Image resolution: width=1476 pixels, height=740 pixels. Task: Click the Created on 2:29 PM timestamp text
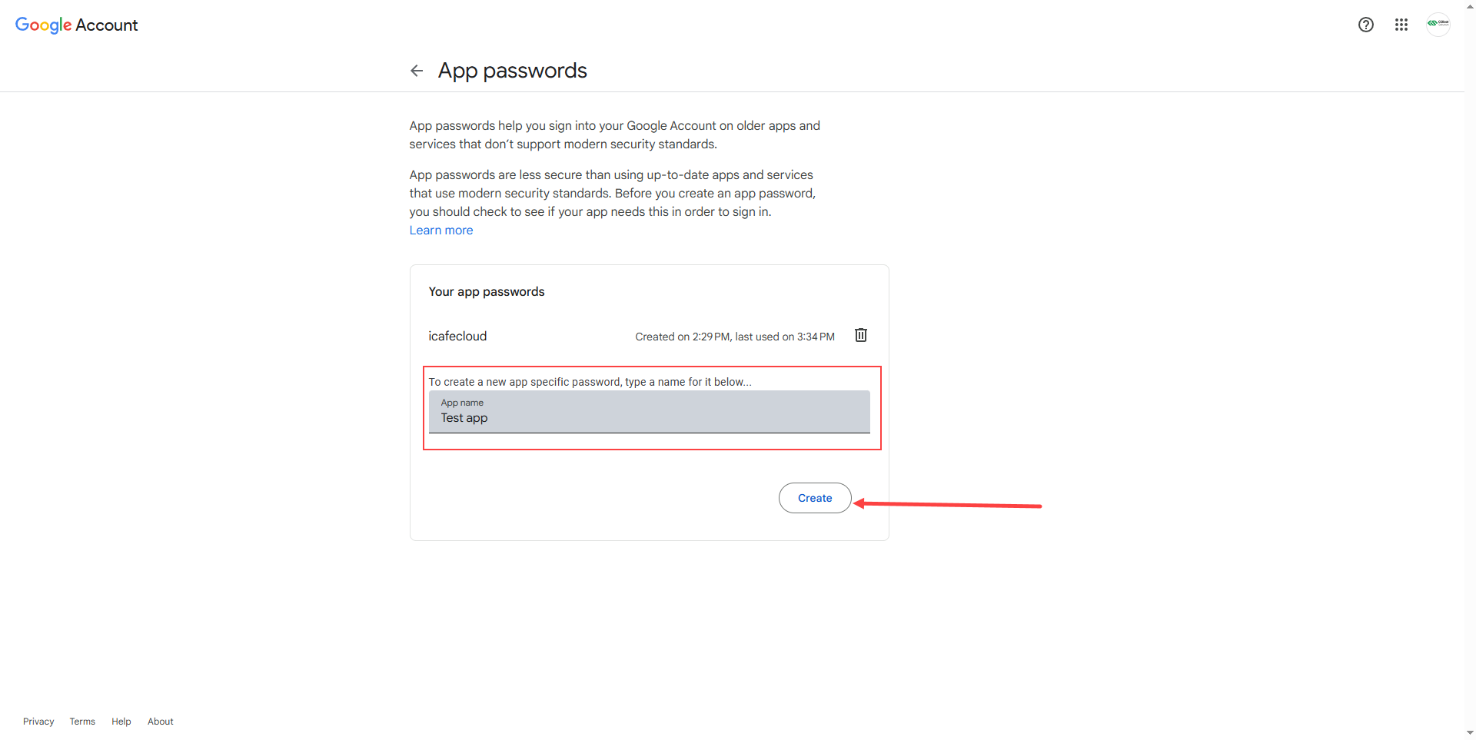[734, 337]
